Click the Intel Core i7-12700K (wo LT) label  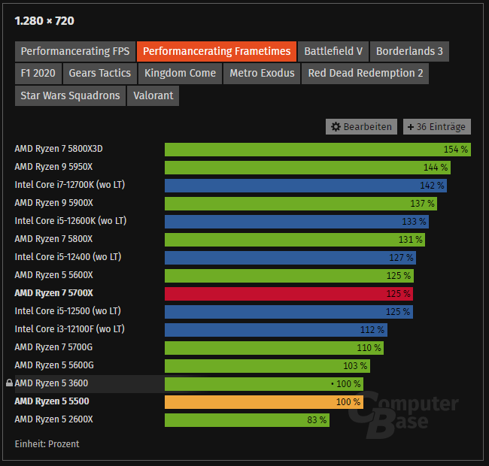click(69, 185)
